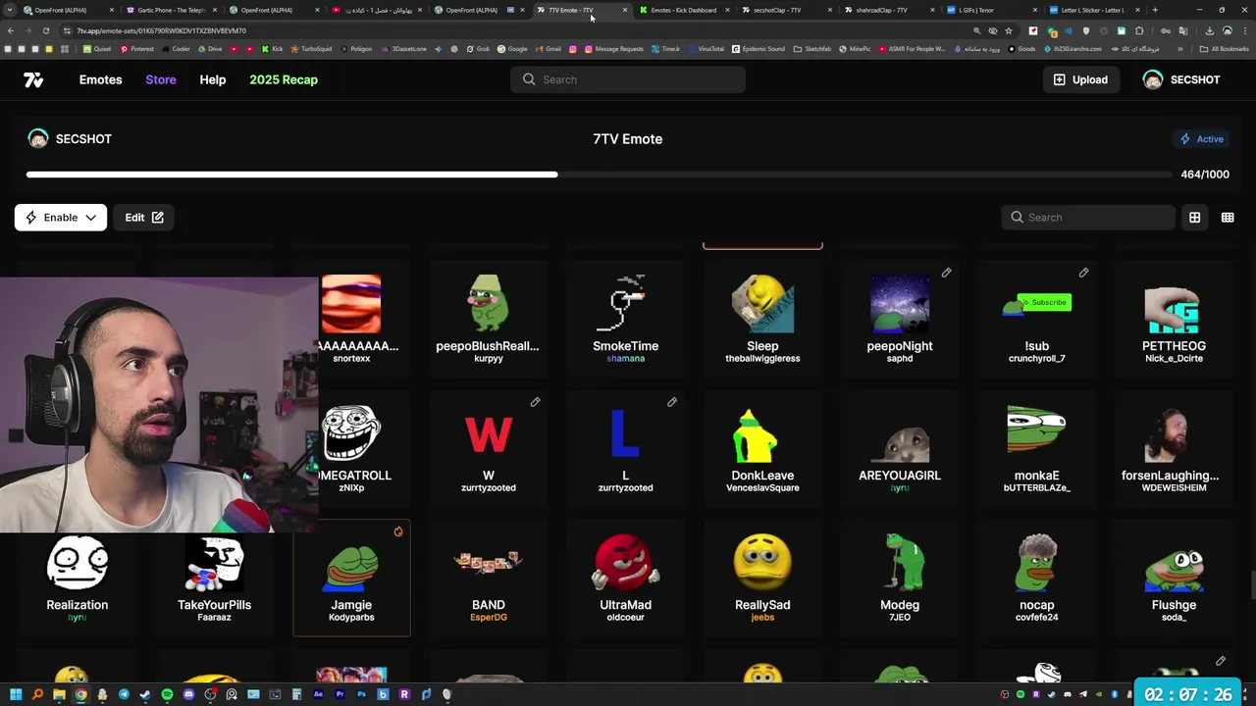This screenshot has width=1256, height=706.
Task: Click the bookmark star in address bar
Action: [x=1008, y=30]
